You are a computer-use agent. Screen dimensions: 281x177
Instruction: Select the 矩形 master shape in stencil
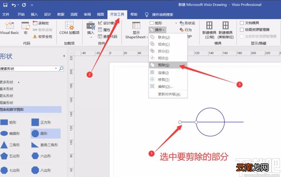coord(8,122)
